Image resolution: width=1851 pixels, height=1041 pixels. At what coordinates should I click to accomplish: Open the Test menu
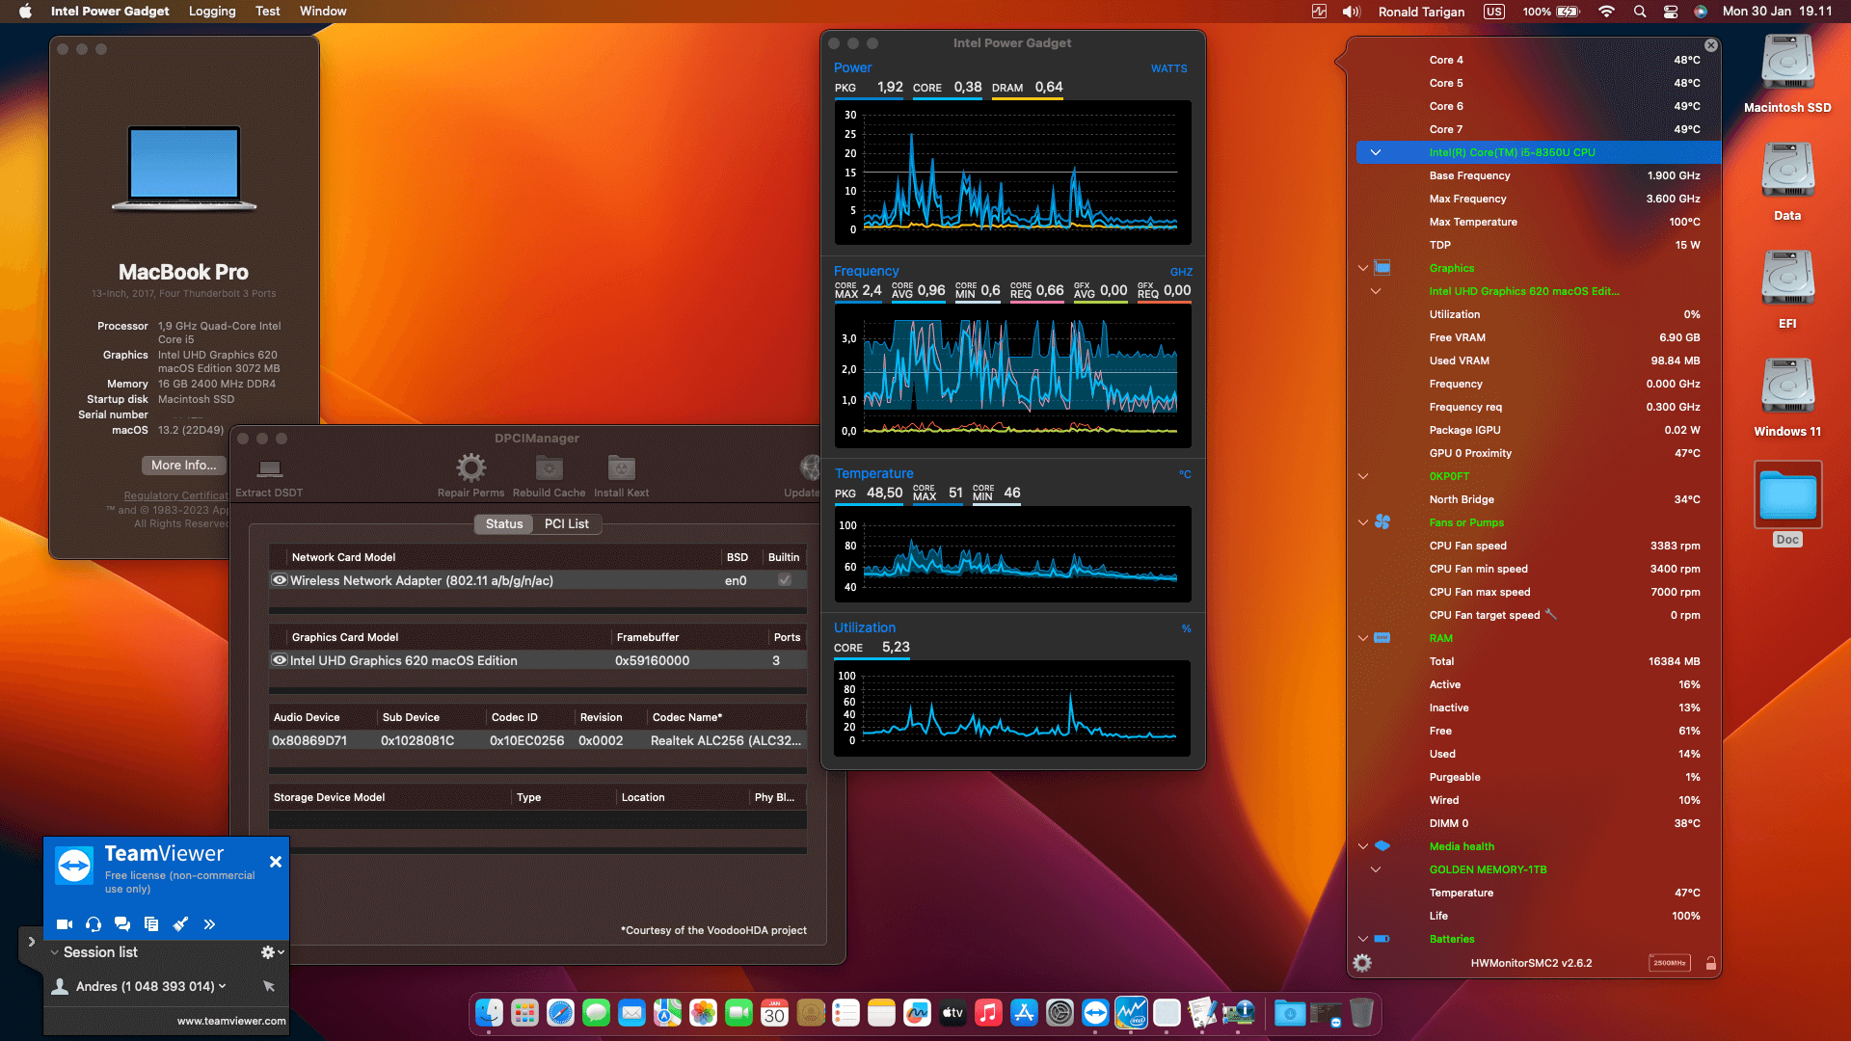point(268,12)
